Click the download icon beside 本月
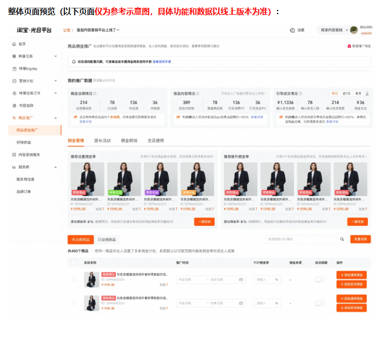Screen dimensions: 389x341 coord(367,93)
